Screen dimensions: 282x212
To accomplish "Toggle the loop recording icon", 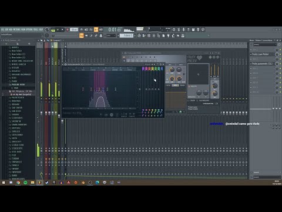I will [101, 29].
